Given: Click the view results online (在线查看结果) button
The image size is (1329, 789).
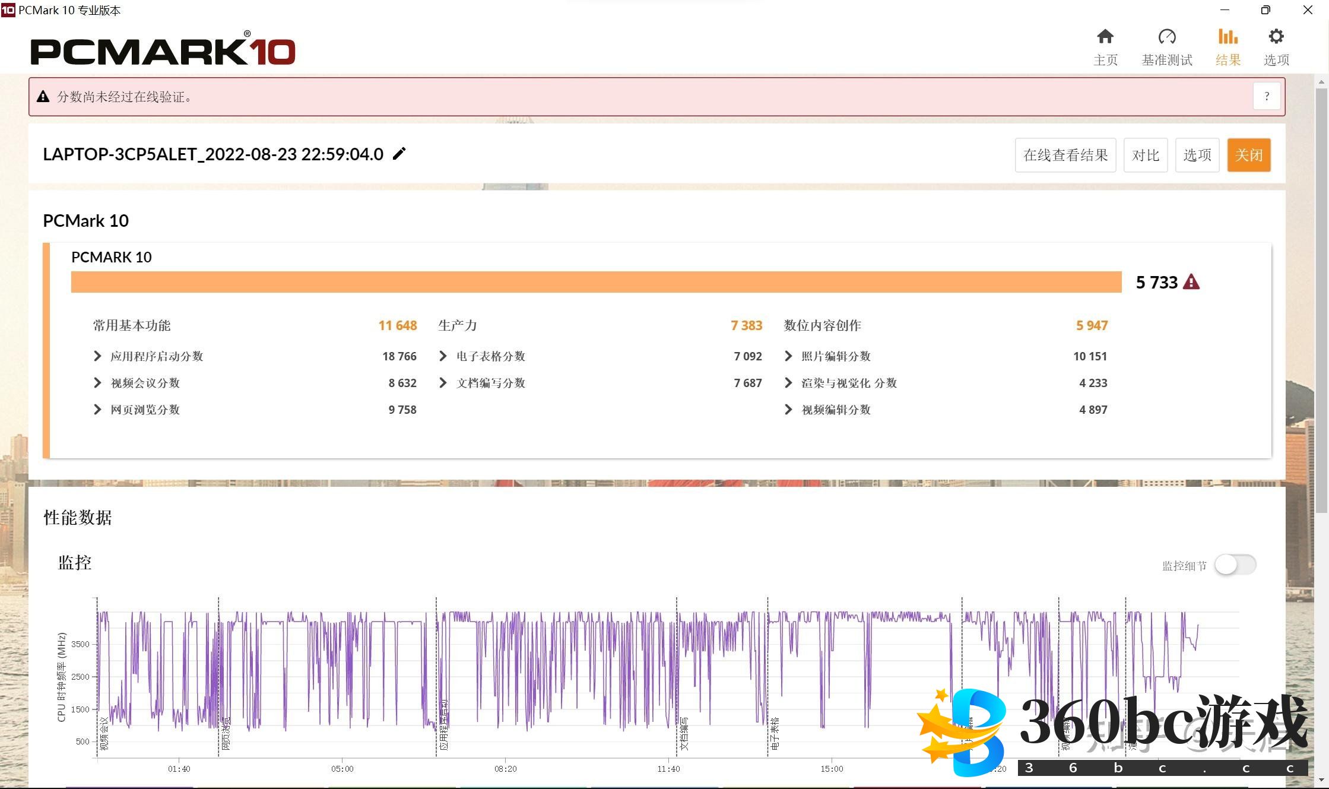Looking at the screenshot, I should pyautogui.click(x=1065, y=155).
